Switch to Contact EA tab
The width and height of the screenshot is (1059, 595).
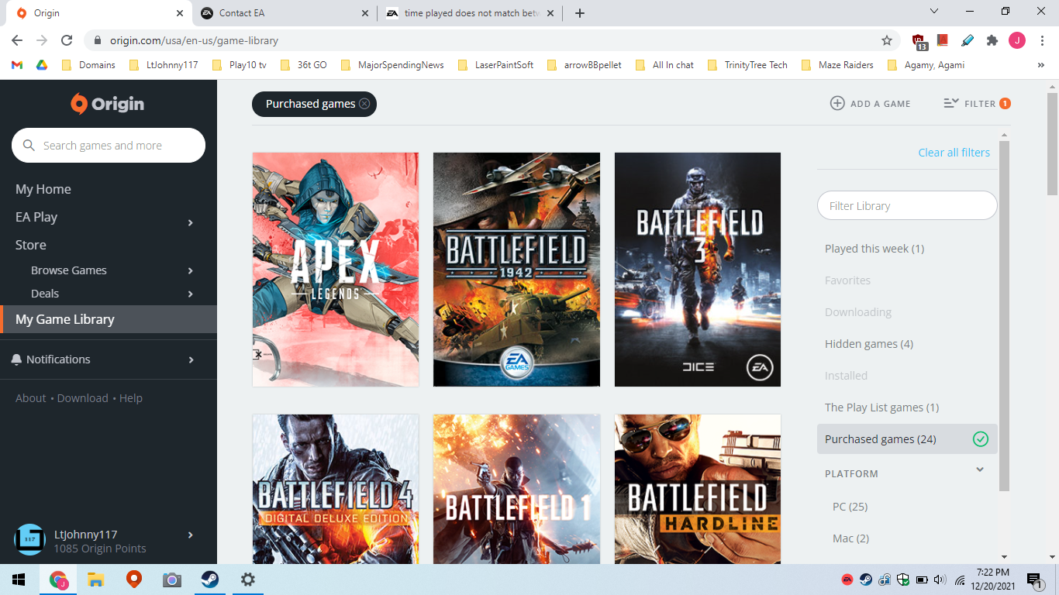click(284, 13)
